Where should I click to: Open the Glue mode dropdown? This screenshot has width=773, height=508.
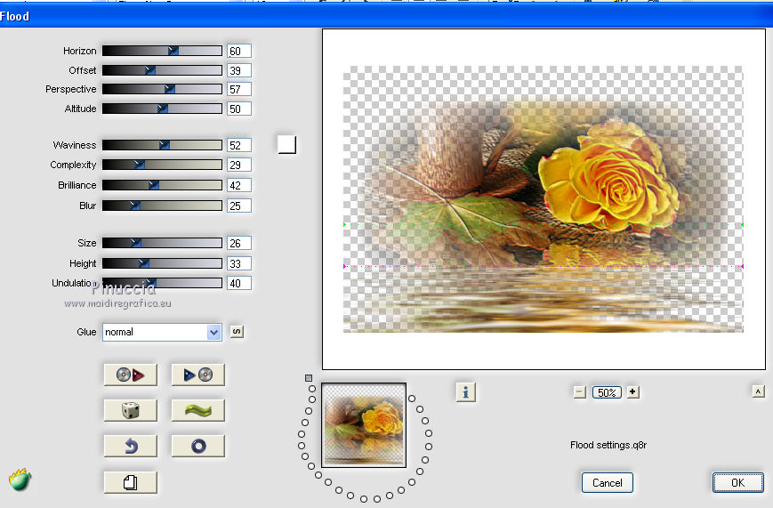click(x=162, y=332)
